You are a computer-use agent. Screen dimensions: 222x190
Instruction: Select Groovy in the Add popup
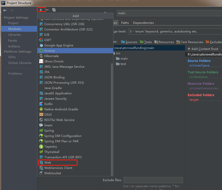(75, 50)
